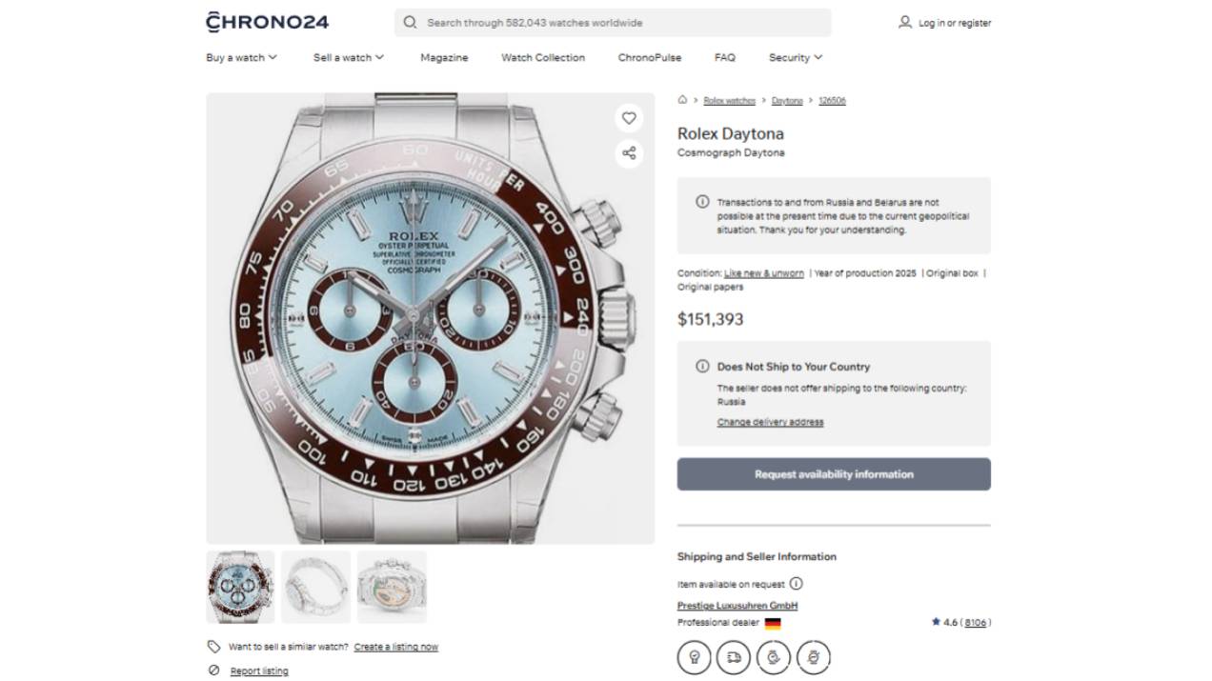Open the Security dropdown menu
The width and height of the screenshot is (1212, 681).
pyautogui.click(x=795, y=57)
